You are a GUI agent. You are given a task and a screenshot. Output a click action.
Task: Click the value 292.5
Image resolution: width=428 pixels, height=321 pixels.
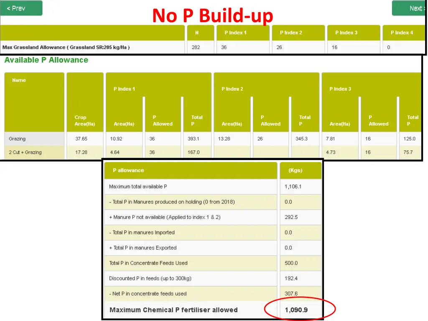point(291,217)
